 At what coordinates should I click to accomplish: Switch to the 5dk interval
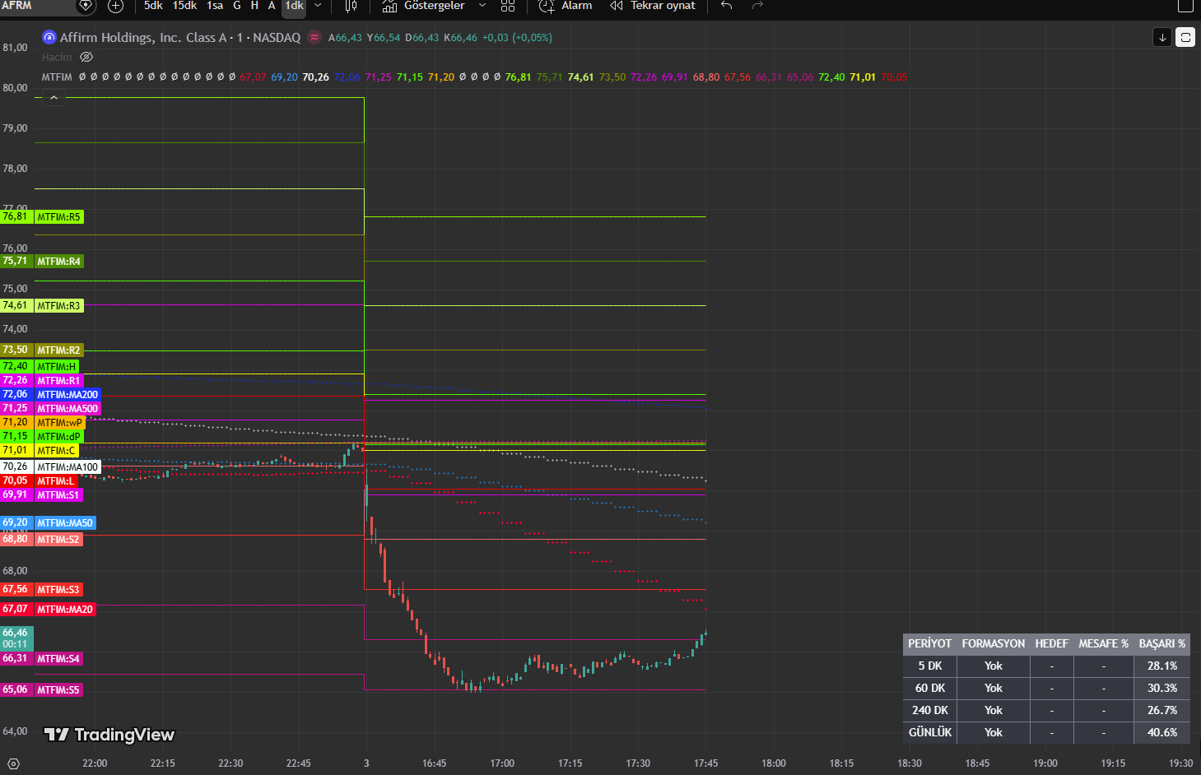[153, 6]
